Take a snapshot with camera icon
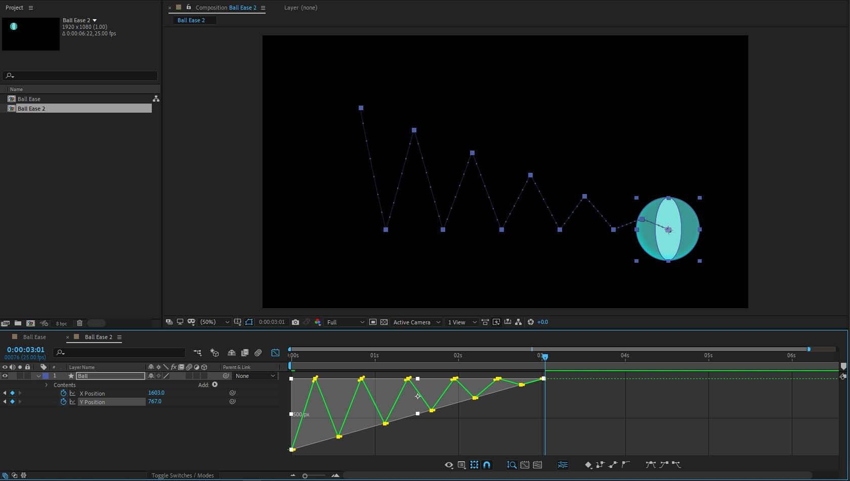 pyautogui.click(x=295, y=322)
